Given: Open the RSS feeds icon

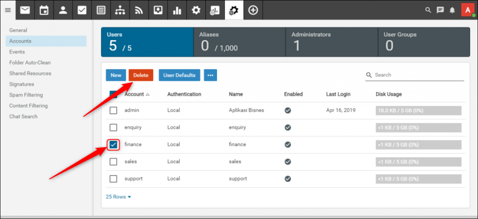Looking at the screenshot, I should [139, 10].
